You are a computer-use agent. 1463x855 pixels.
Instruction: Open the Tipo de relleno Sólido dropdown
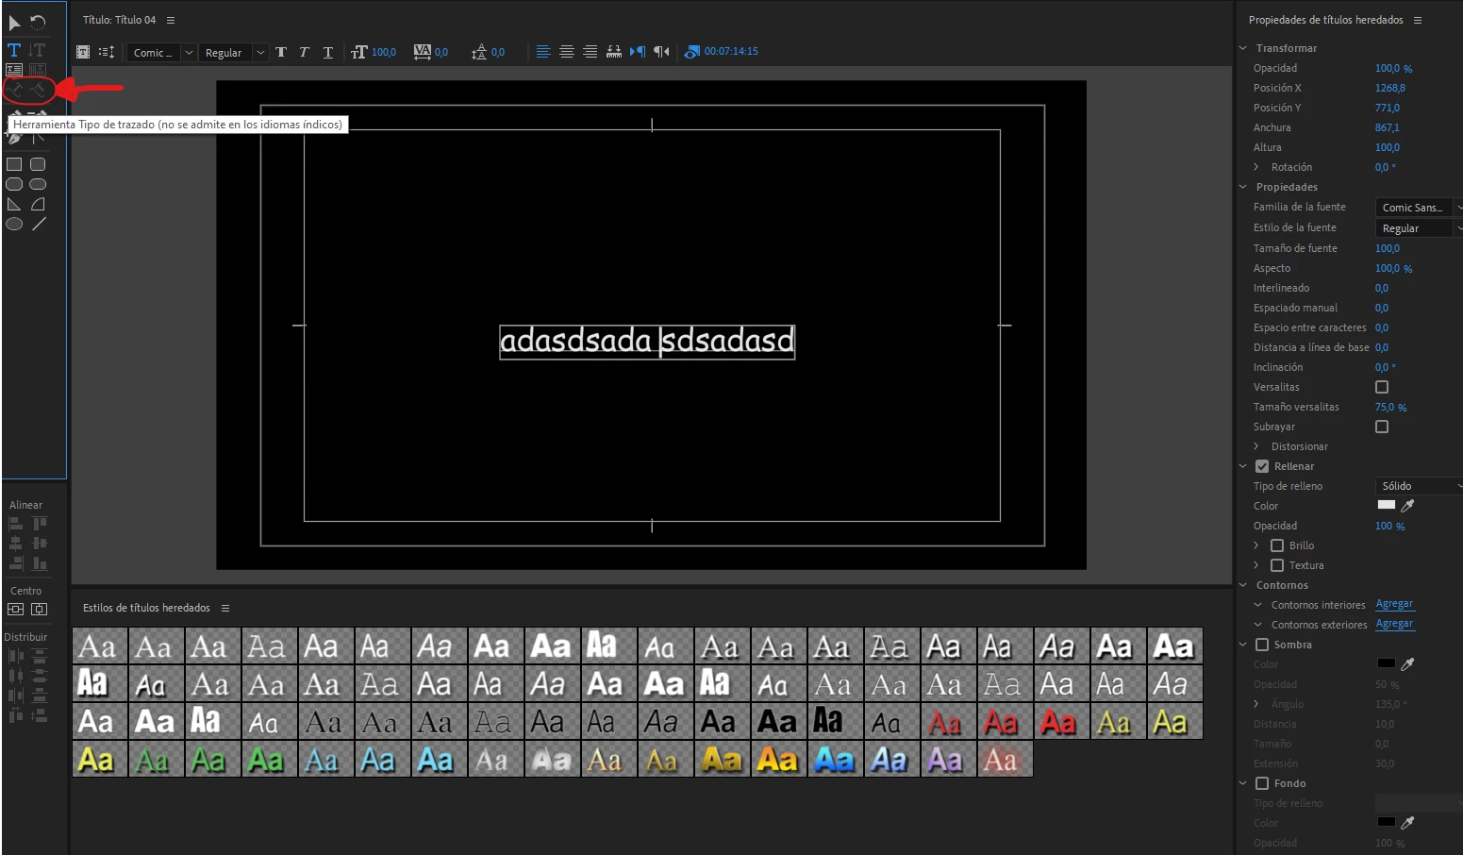pos(1419,486)
